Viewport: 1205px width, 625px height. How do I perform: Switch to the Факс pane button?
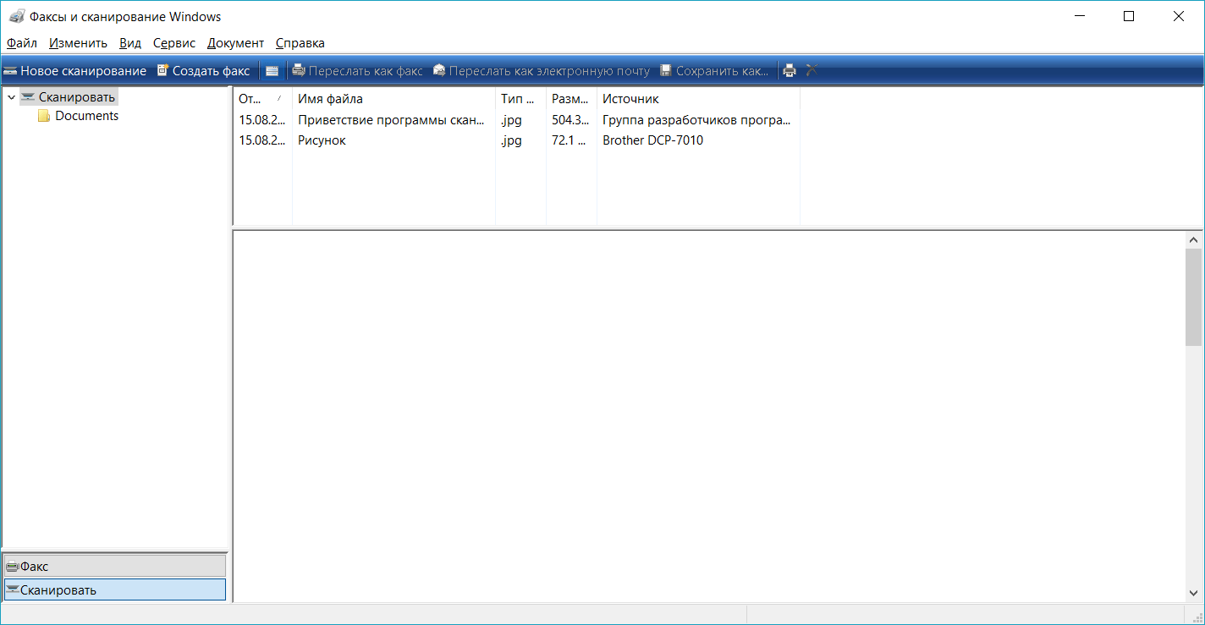tap(115, 566)
